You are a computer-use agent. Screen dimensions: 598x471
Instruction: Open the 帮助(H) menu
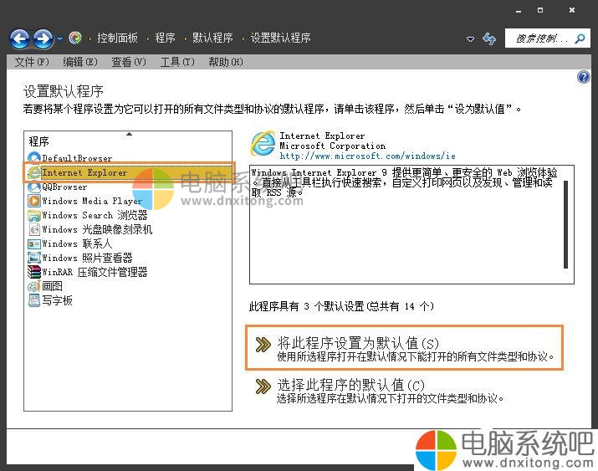[x=225, y=62]
